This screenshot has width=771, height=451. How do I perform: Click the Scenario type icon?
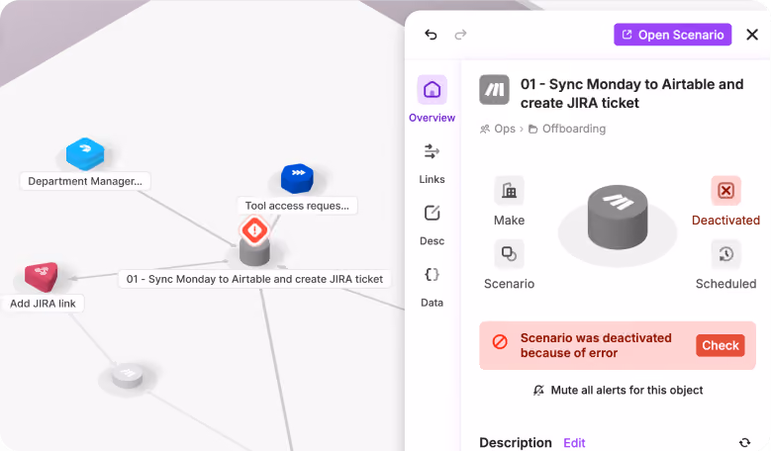pyautogui.click(x=509, y=253)
